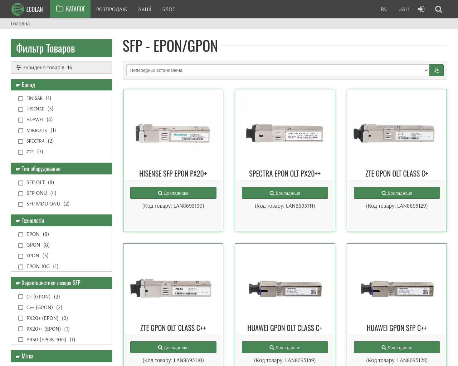Click the Ecolan logo
This screenshot has height=366, width=458.
coord(27,9)
